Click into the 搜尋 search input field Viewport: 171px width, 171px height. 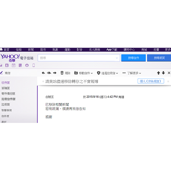coord(77,58)
